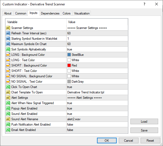
Task: Click the color icon for SHORT Text Color
Action: pyautogui.click(x=8, y=71)
